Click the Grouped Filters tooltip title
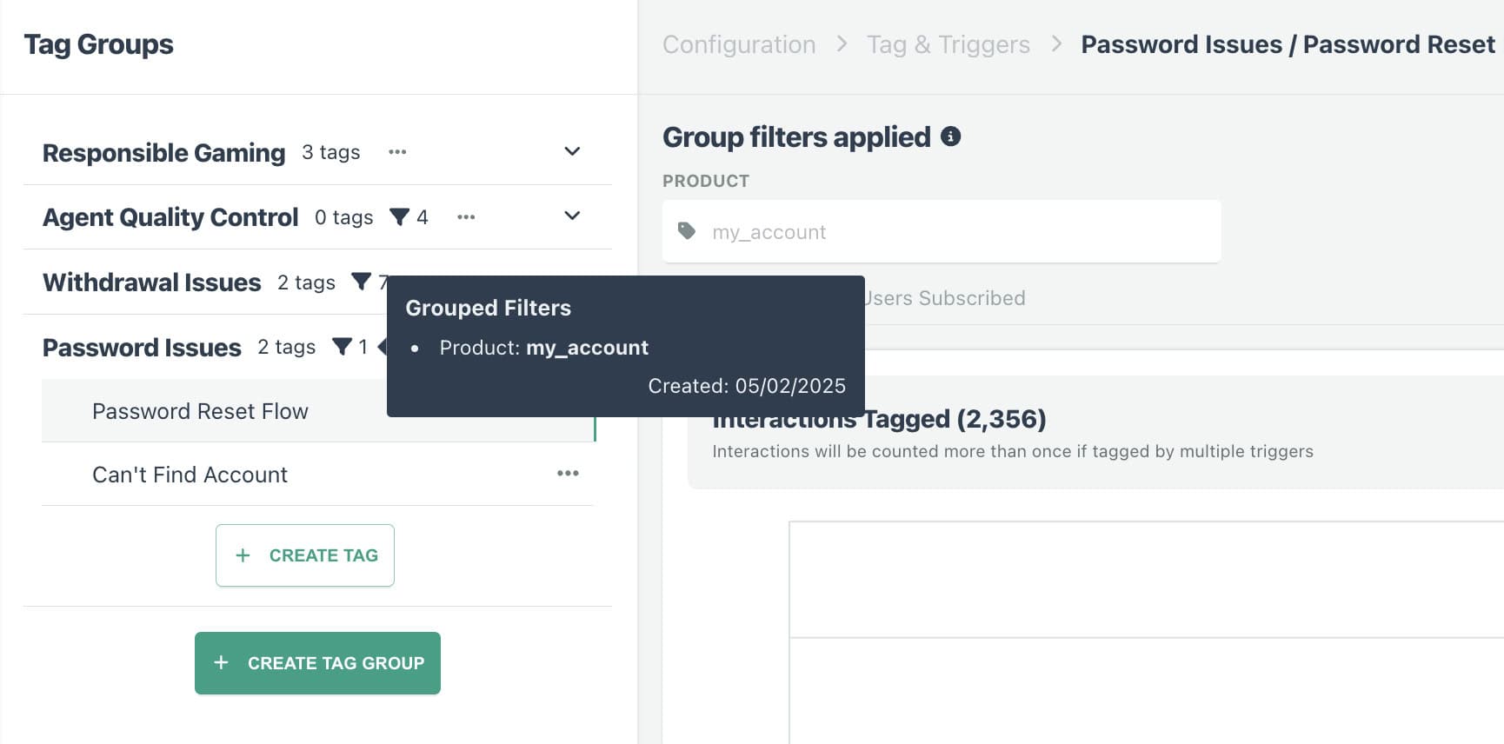 coord(488,308)
